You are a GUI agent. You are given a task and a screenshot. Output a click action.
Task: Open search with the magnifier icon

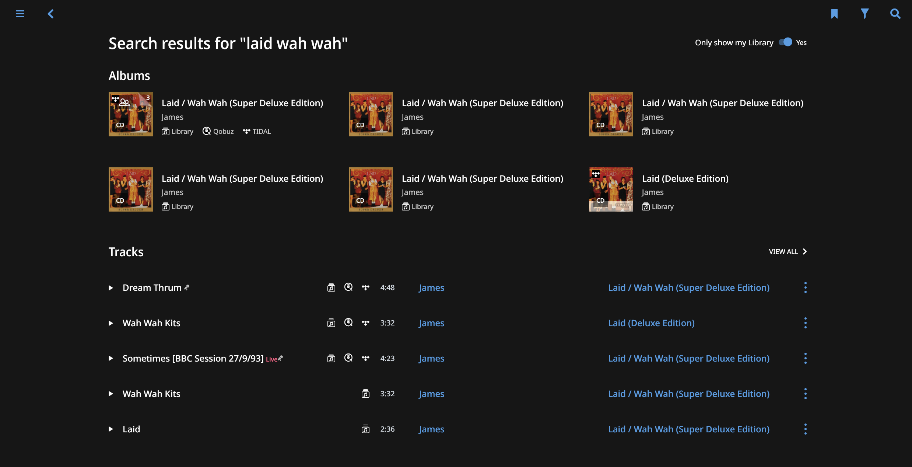coord(895,14)
